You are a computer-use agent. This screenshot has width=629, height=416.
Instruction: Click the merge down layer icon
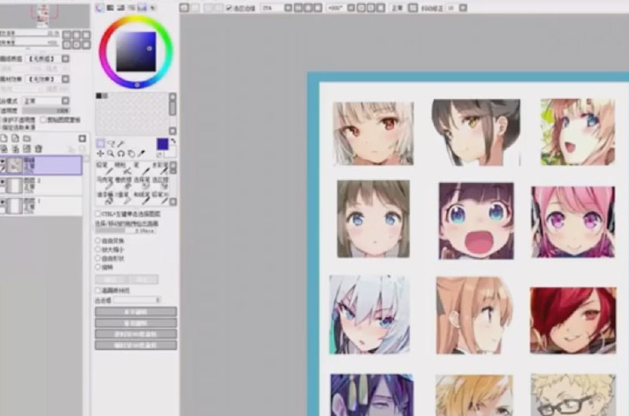15,149
